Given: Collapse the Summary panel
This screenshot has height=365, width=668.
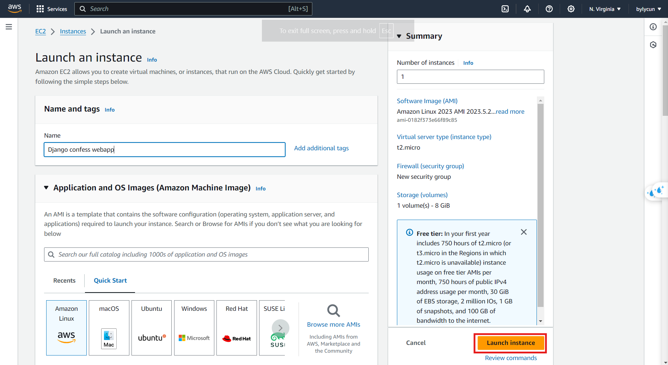Looking at the screenshot, I should [399, 36].
